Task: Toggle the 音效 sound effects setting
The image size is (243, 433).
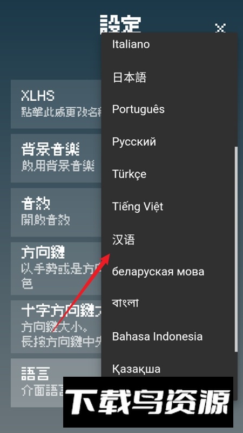Action: [x=56, y=212]
